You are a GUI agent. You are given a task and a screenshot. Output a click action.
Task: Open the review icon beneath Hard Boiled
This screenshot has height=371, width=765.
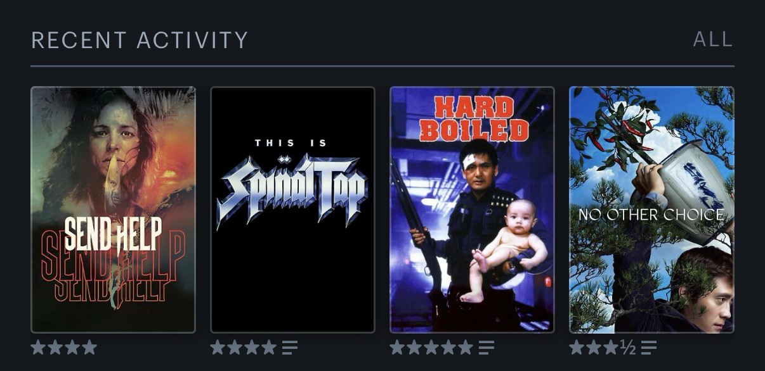487,347
